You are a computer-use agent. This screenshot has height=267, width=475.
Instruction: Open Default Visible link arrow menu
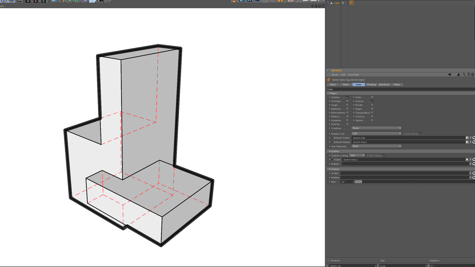471,138
